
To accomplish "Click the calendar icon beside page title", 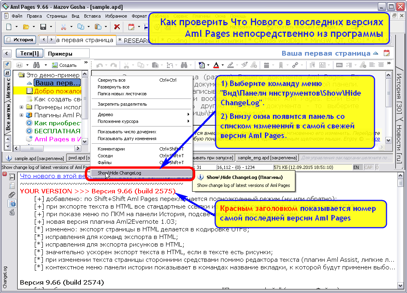I will pyautogui.click(x=387, y=53).
